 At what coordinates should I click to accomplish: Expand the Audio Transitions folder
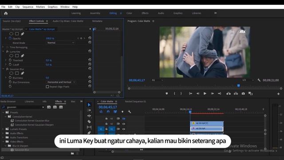(3, 137)
